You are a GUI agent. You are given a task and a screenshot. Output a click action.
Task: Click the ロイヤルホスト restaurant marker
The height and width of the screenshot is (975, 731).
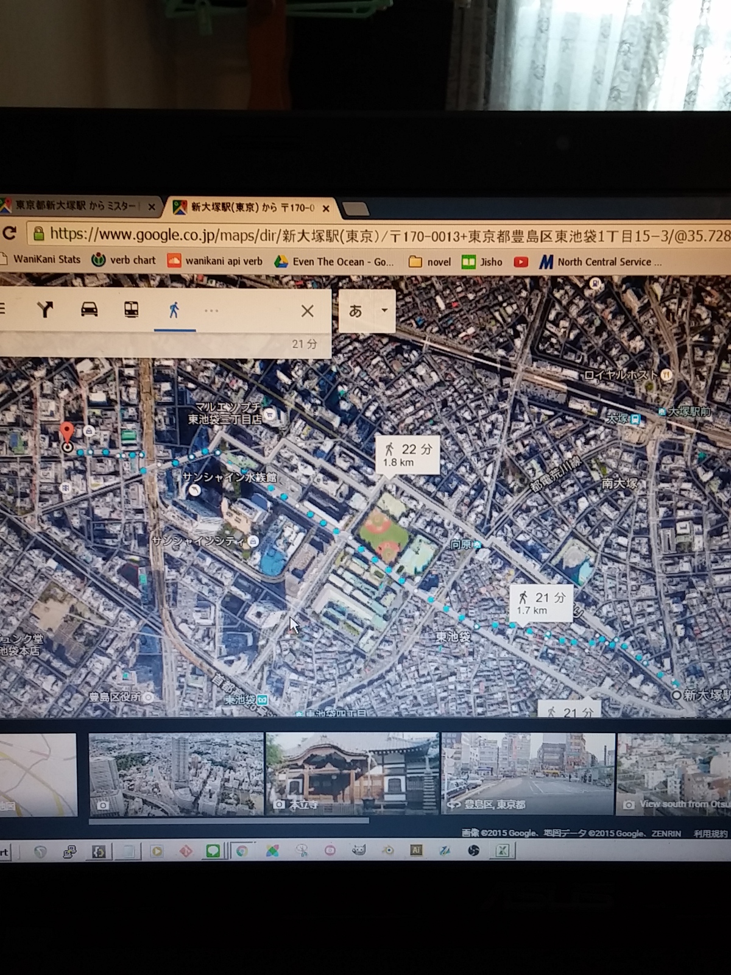pos(667,374)
